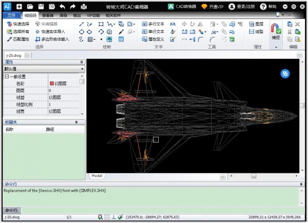
Task: Select the 快速选择 quick select tool
Action: (x=18, y=24)
